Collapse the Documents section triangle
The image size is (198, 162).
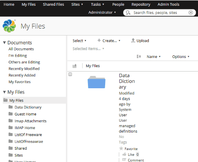[4, 43]
